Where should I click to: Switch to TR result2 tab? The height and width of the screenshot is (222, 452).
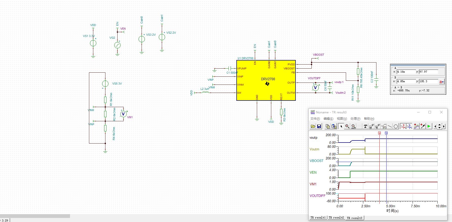coord(336,218)
